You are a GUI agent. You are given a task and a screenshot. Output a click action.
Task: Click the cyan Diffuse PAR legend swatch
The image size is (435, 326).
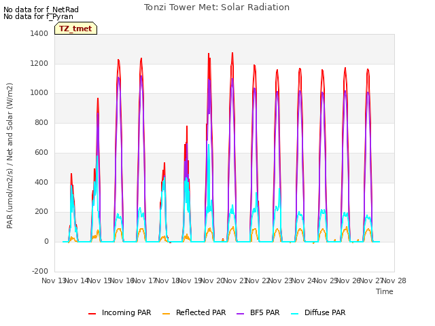pos(295,314)
